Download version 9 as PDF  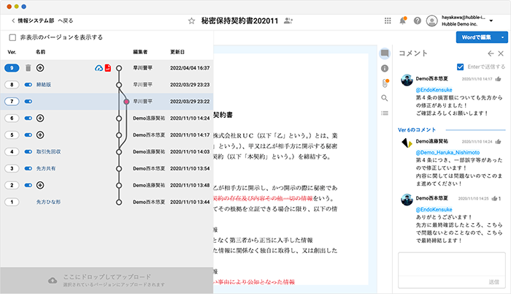coord(107,68)
